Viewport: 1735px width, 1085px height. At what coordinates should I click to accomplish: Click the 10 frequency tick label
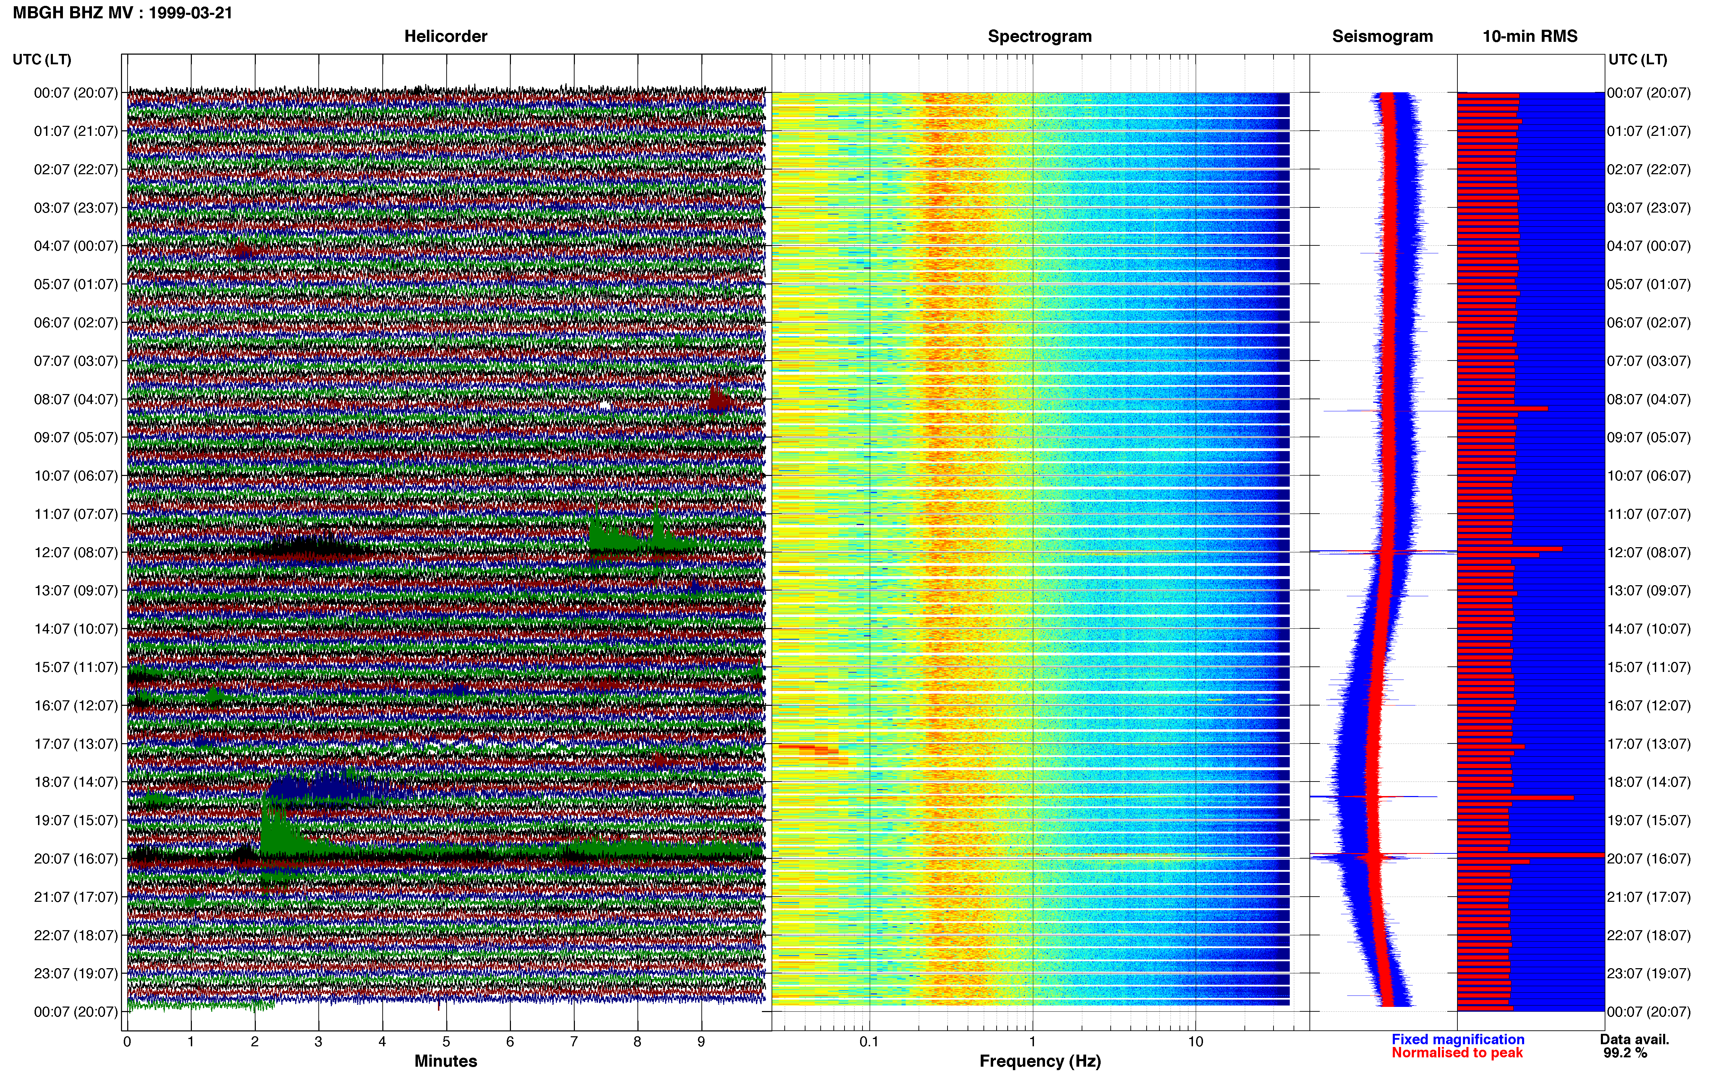1195,1042
